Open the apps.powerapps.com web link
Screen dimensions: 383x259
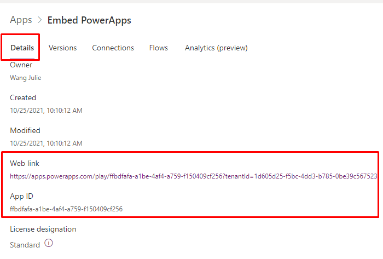click(194, 176)
